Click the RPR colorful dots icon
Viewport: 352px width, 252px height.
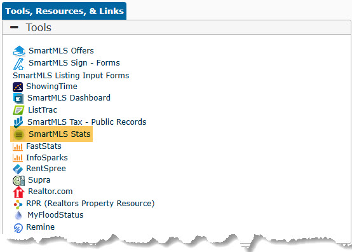click(18, 204)
